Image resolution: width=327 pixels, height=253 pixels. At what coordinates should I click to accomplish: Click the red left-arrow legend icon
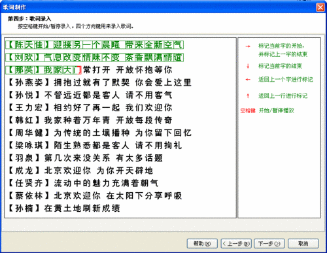coord(248,80)
